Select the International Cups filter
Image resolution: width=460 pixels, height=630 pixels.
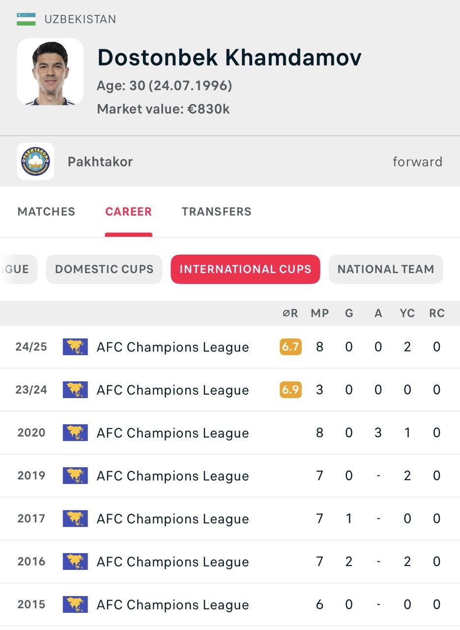click(x=245, y=269)
